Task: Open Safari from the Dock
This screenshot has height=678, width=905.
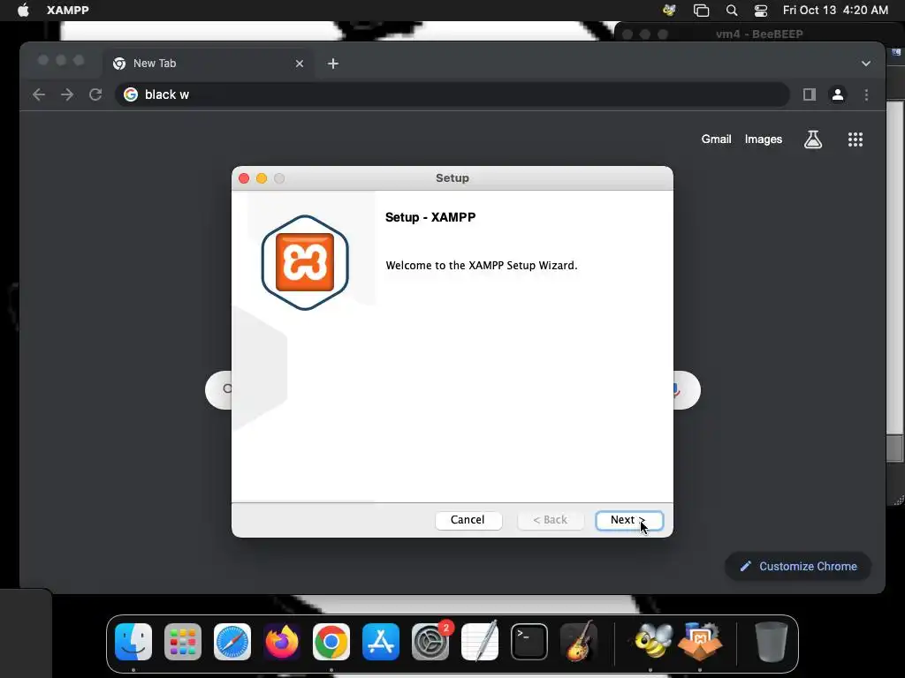Action: [x=232, y=641]
